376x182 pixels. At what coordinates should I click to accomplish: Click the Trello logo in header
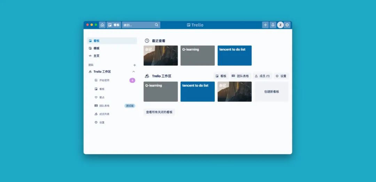pyautogui.click(x=195, y=25)
